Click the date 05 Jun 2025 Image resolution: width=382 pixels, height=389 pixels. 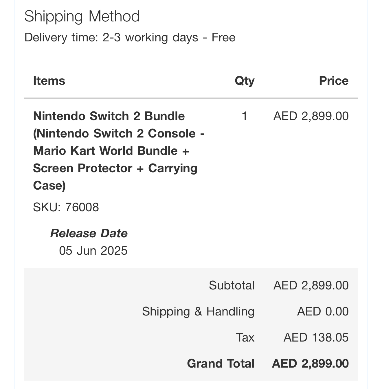tap(93, 251)
